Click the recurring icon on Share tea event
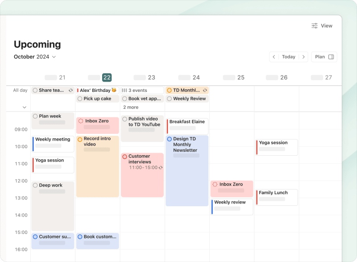The height and width of the screenshot is (262, 357). click(x=71, y=90)
